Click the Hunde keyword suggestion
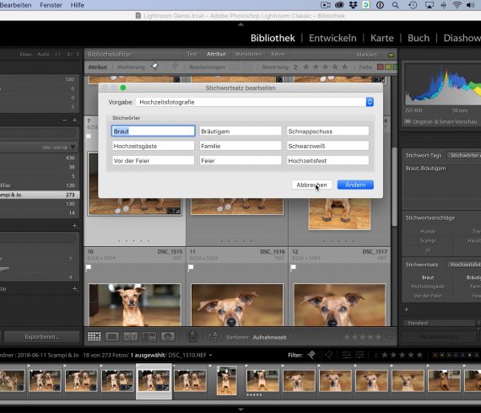Image resolution: width=481 pixels, height=413 pixels. pyautogui.click(x=428, y=232)
